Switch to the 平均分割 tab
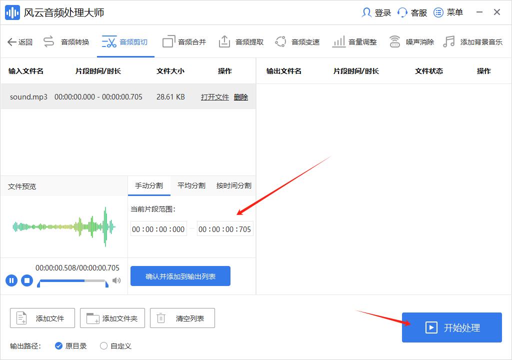 tap(191, 185)
